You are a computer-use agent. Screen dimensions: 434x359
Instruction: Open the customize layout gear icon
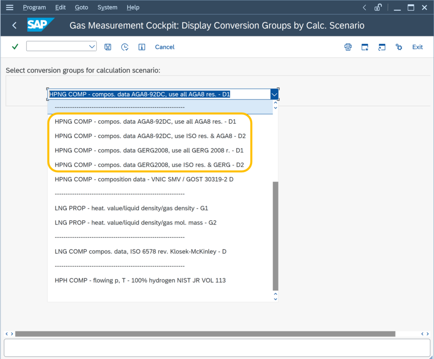coord(398,47)
